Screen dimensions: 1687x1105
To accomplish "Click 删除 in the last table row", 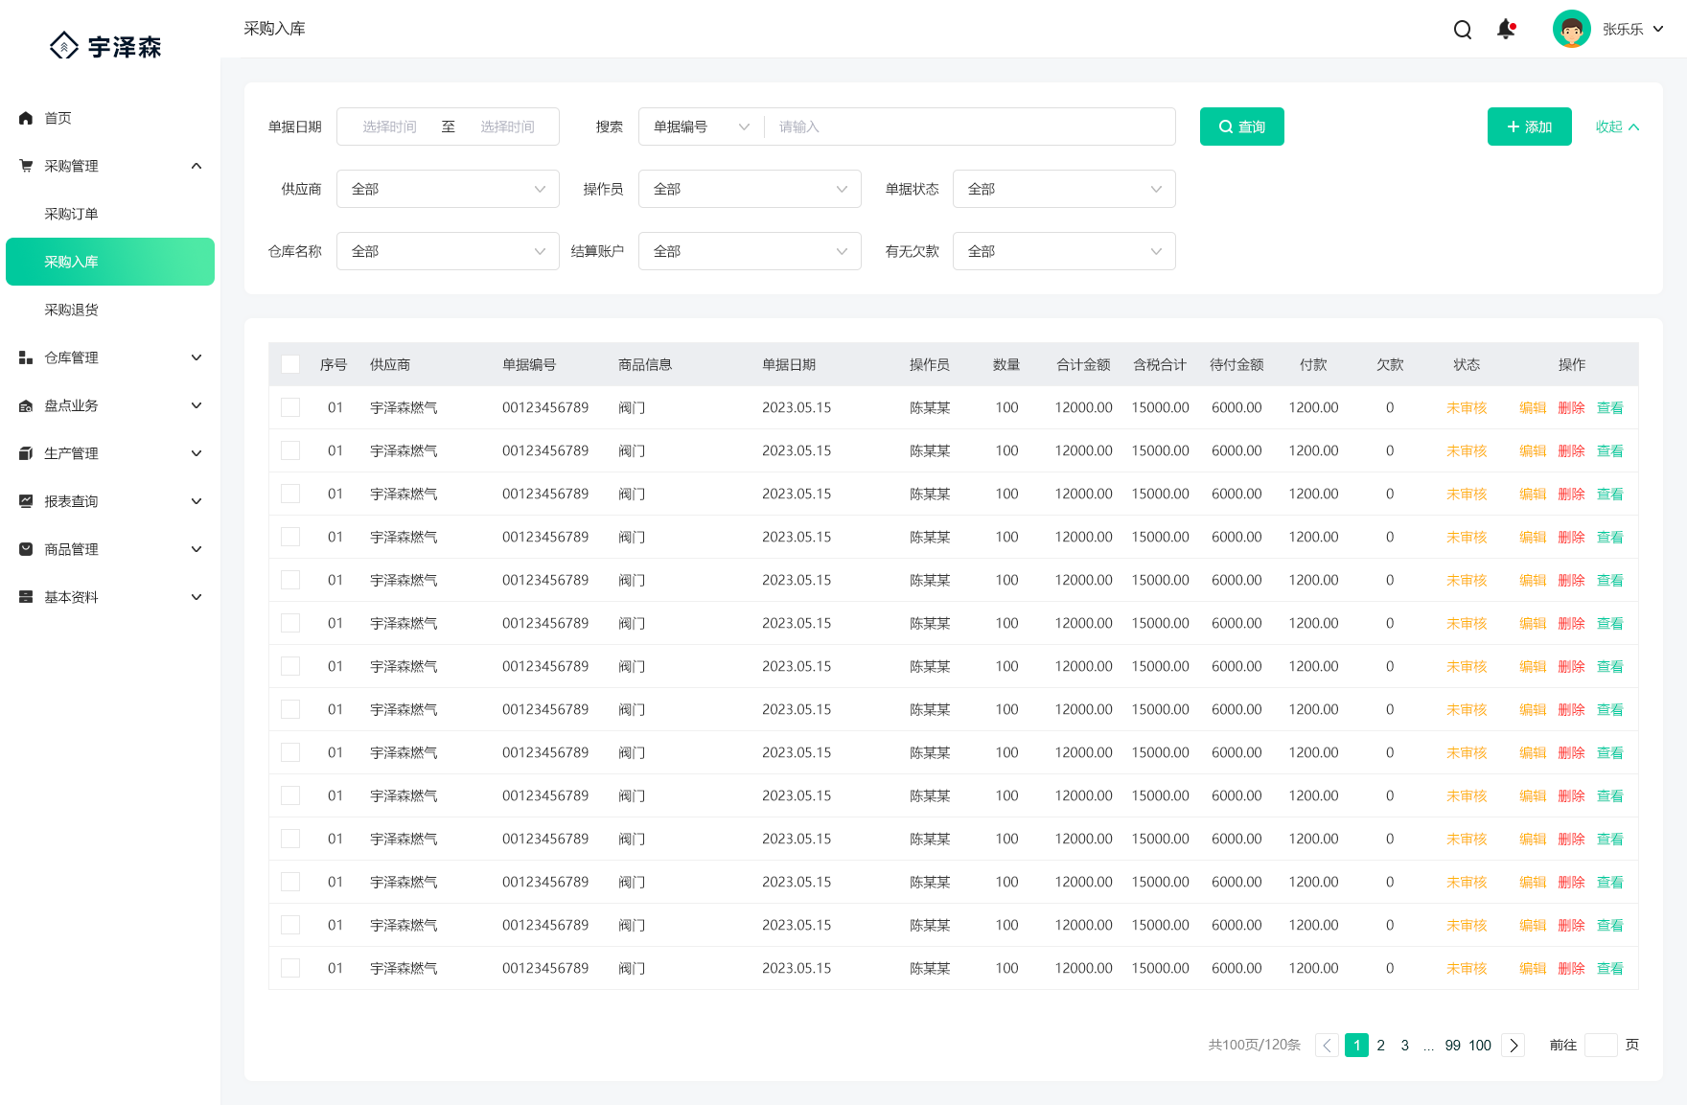I will 1571,968.
